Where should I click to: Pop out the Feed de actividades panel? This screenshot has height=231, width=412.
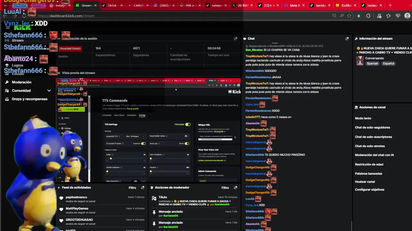coord(143,188)
